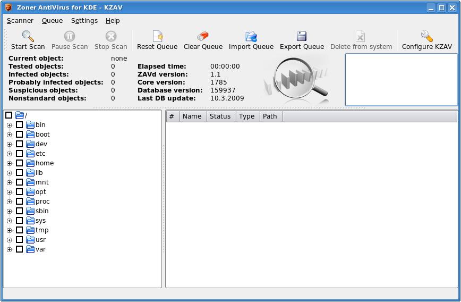
Task: Sort by the Type column header
Action: [247, 116]
